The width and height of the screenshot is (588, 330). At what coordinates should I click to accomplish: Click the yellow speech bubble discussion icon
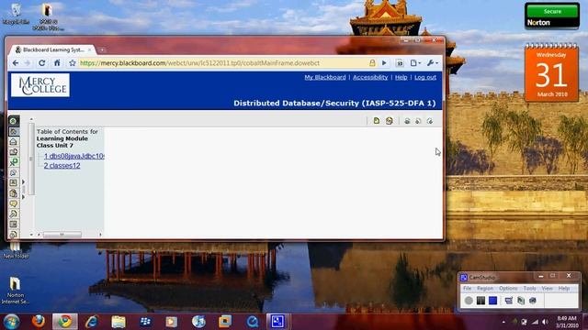click(x=13, y=203)
